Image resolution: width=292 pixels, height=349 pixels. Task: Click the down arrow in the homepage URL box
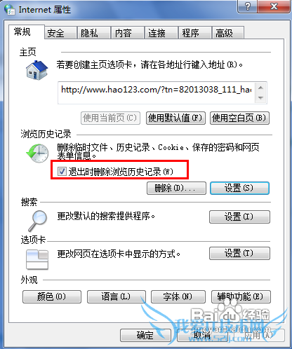click(x=261, y=98)
